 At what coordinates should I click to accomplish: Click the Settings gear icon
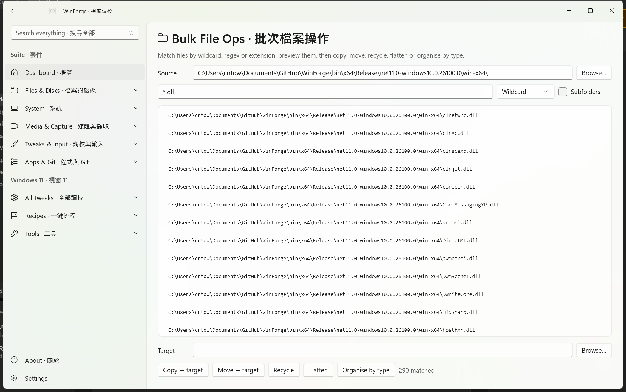coord(14,378)
